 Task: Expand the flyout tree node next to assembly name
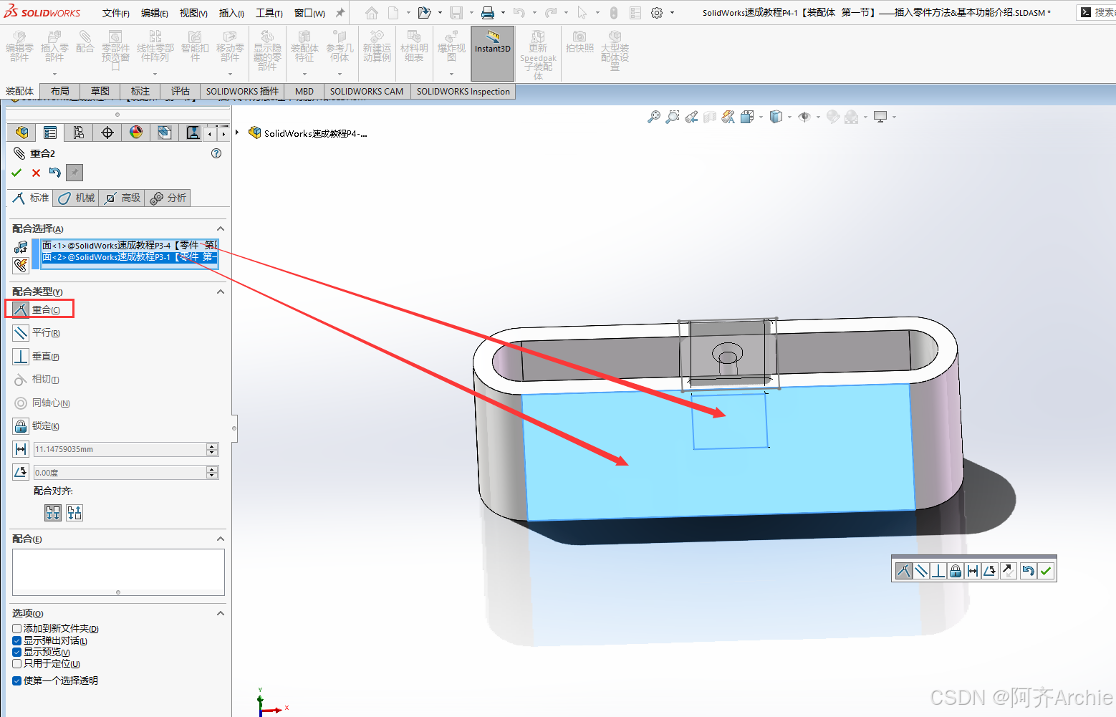click(238, 133)
